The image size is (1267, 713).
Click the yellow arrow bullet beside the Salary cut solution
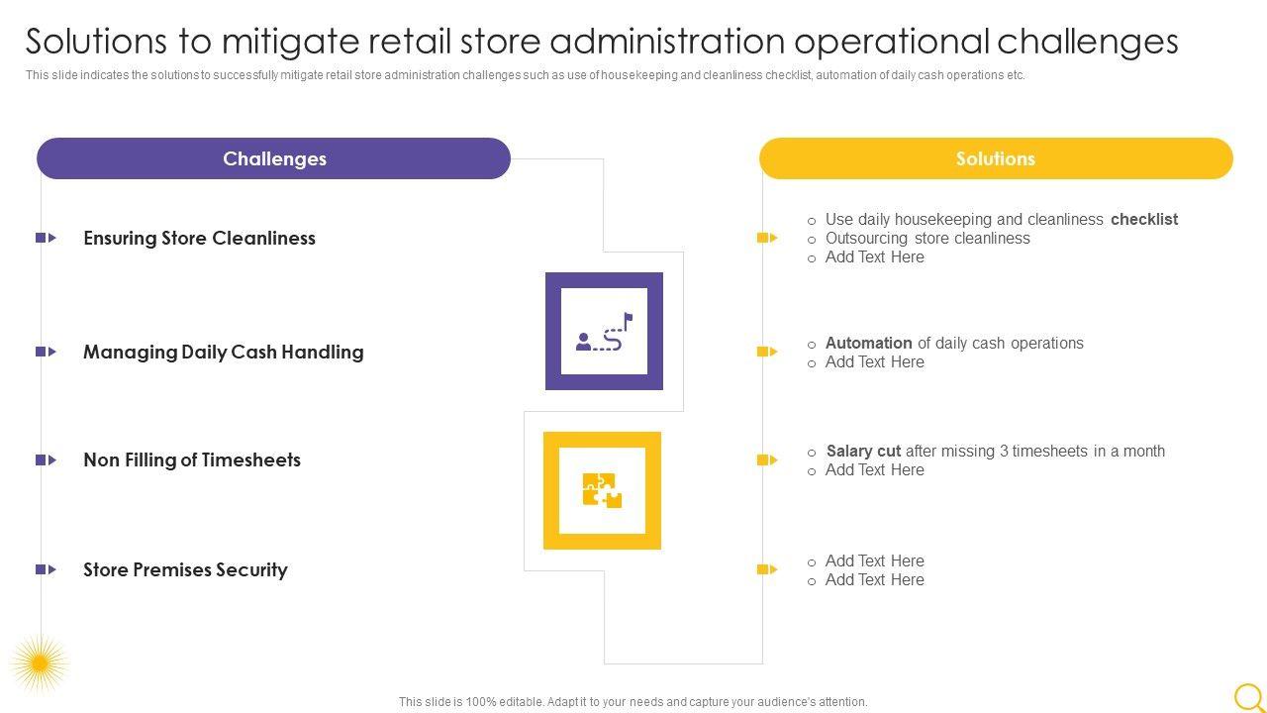point(767,459)
